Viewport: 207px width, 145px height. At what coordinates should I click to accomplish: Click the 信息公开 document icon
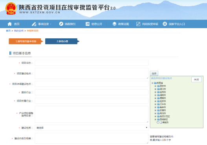(88, 24)
